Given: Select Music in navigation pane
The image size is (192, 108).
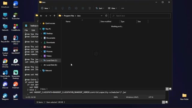Looking at the screenshot, I should 49,47.
